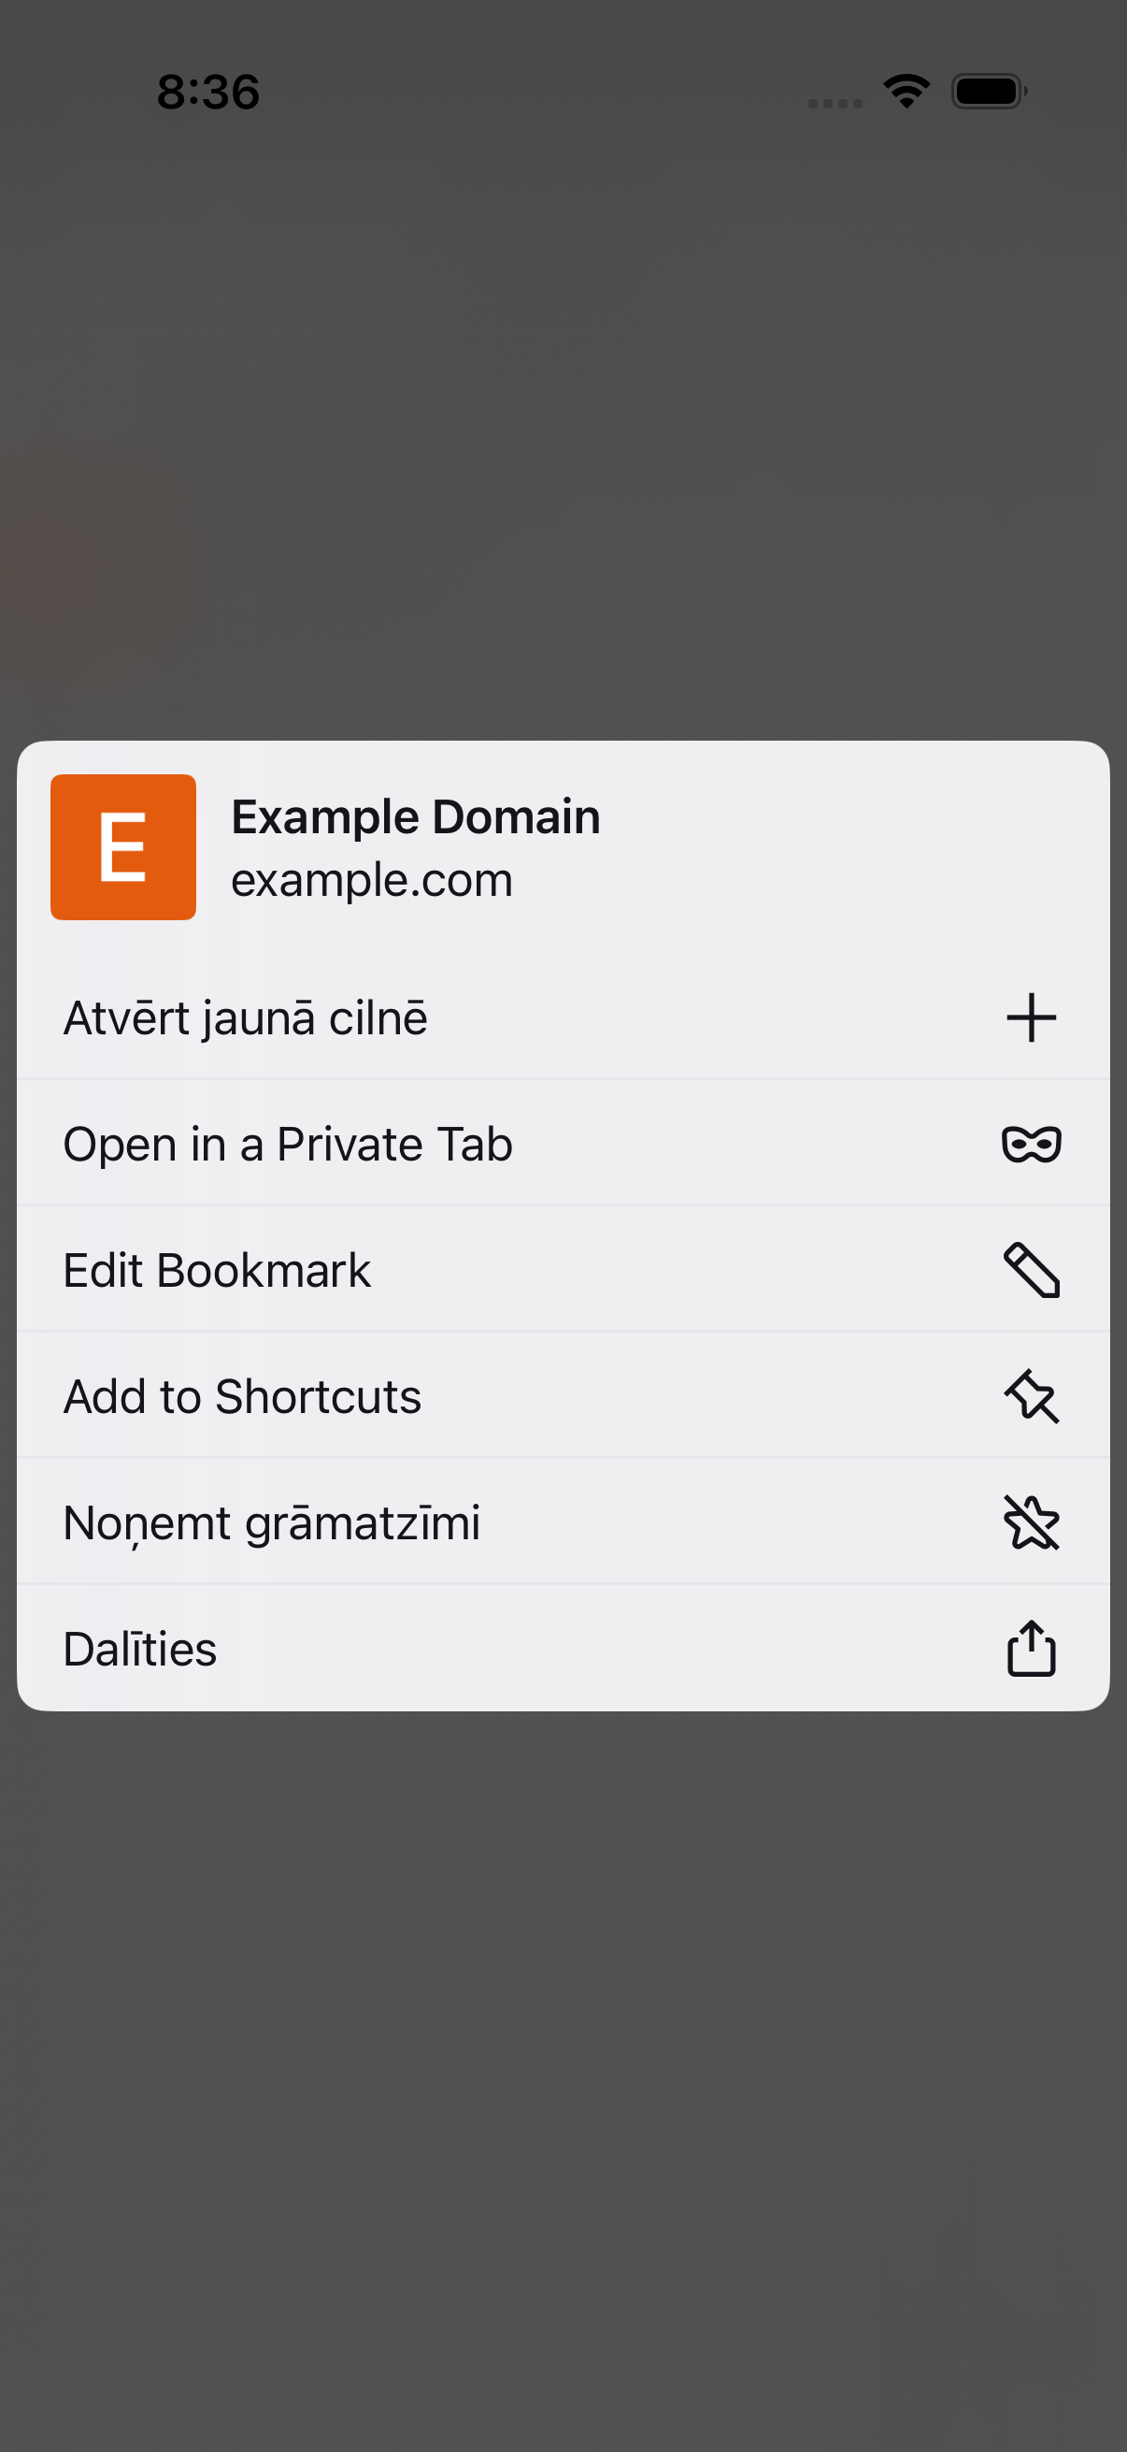The image size is (1127, 2452).
Task: Tap the crossed-out star icon
Action: [1031, 1522]
